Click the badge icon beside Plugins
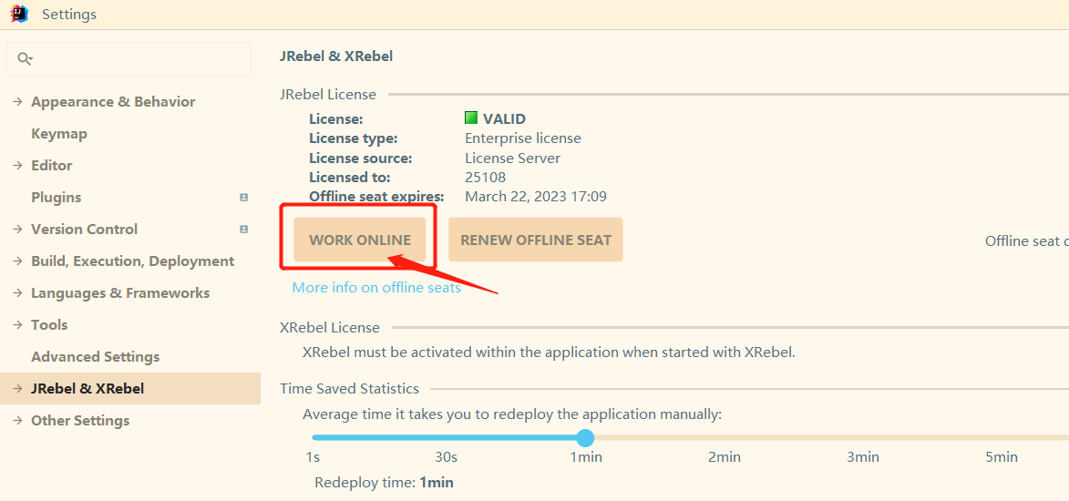The height and width of the screenshot is (501, 1069). coord(243,198)
